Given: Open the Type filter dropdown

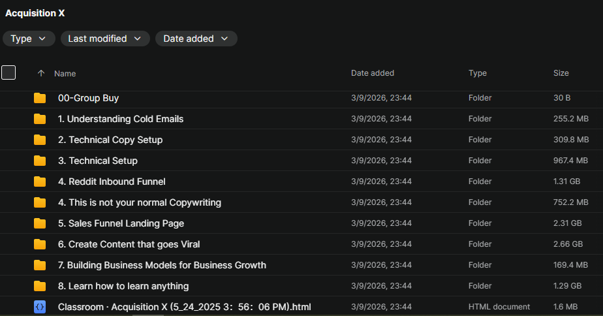Looking at the screenshot, I should point(29,39).
